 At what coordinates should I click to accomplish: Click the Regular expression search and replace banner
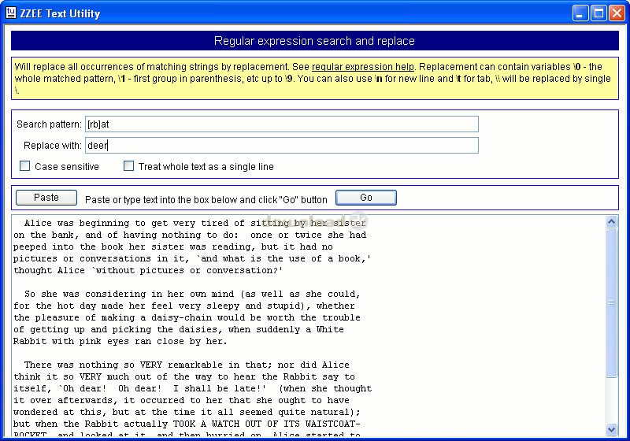(314, 41)
